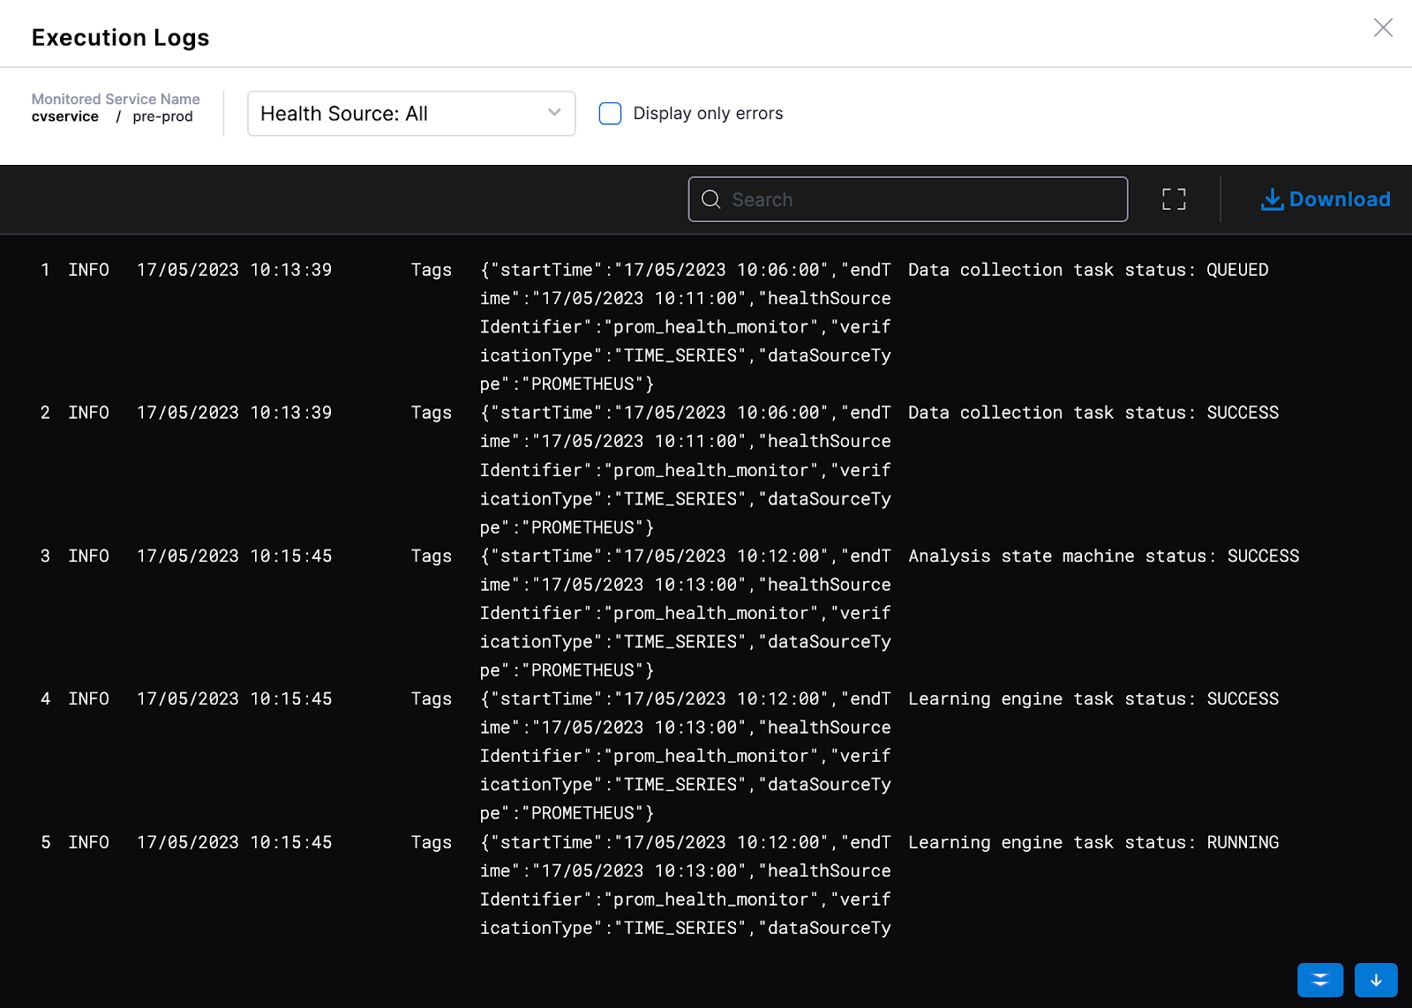Expand Tags on the Learning engine RUNNING entry
Viewport: 1412px width, 1008px height.
431,842
